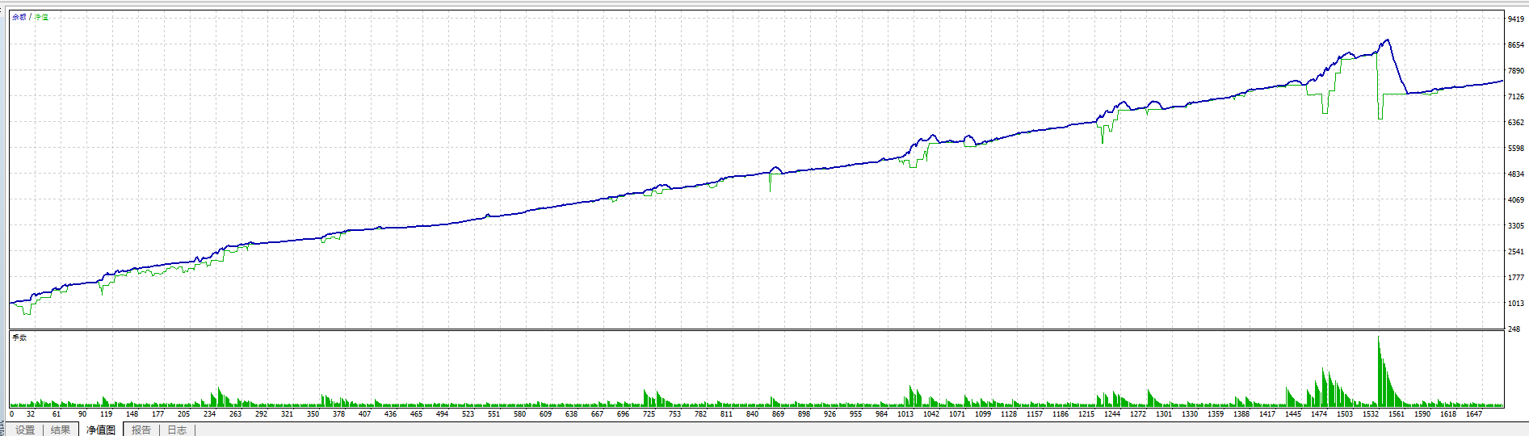
Task: Click the equity peak on the curve
Action: tap(1388, 40)
